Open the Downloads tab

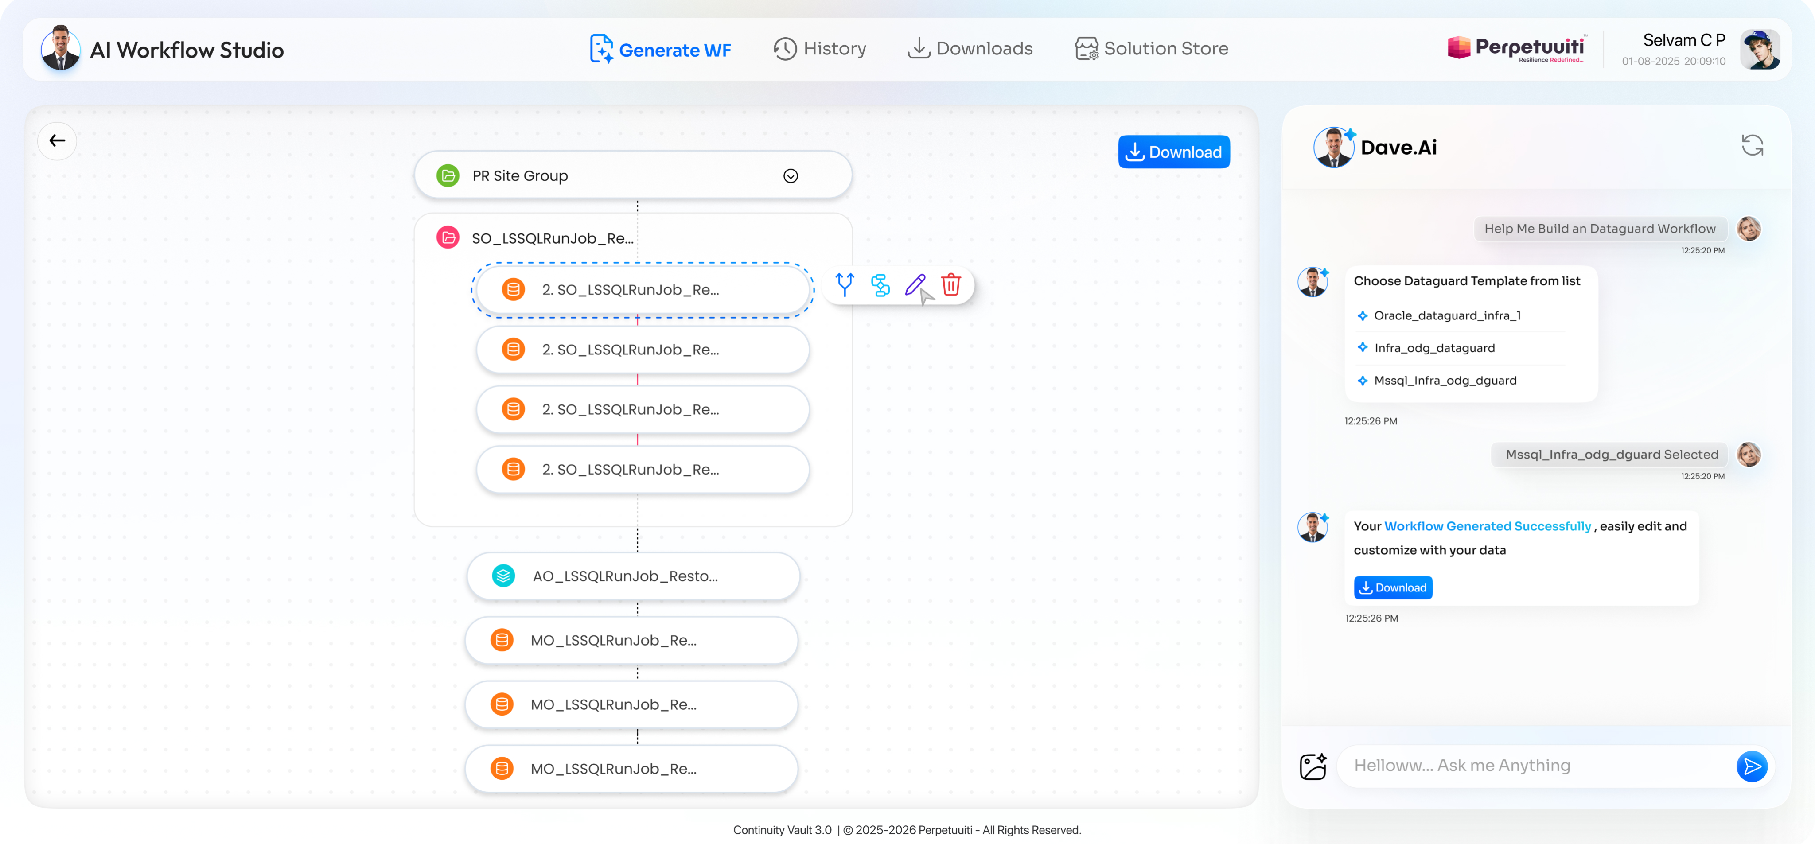970,49
